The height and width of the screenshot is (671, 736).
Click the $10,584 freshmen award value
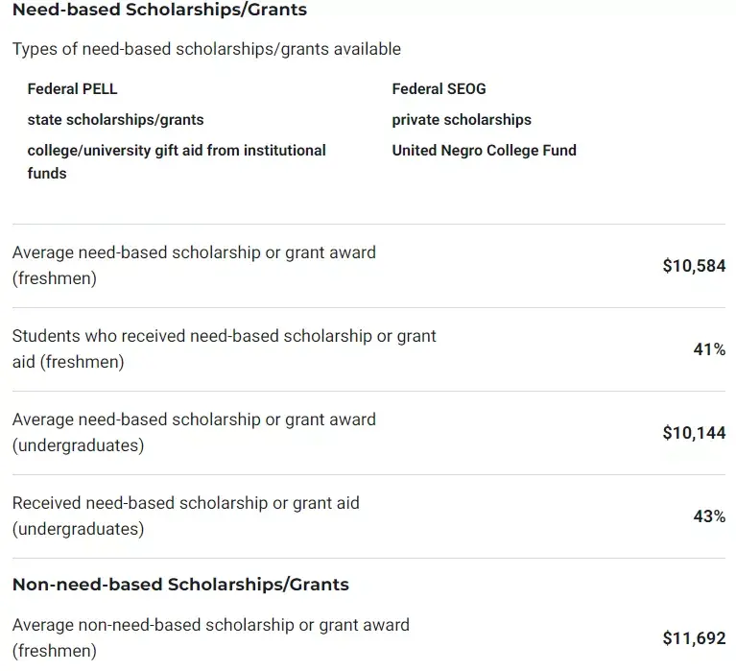(694, 266)
